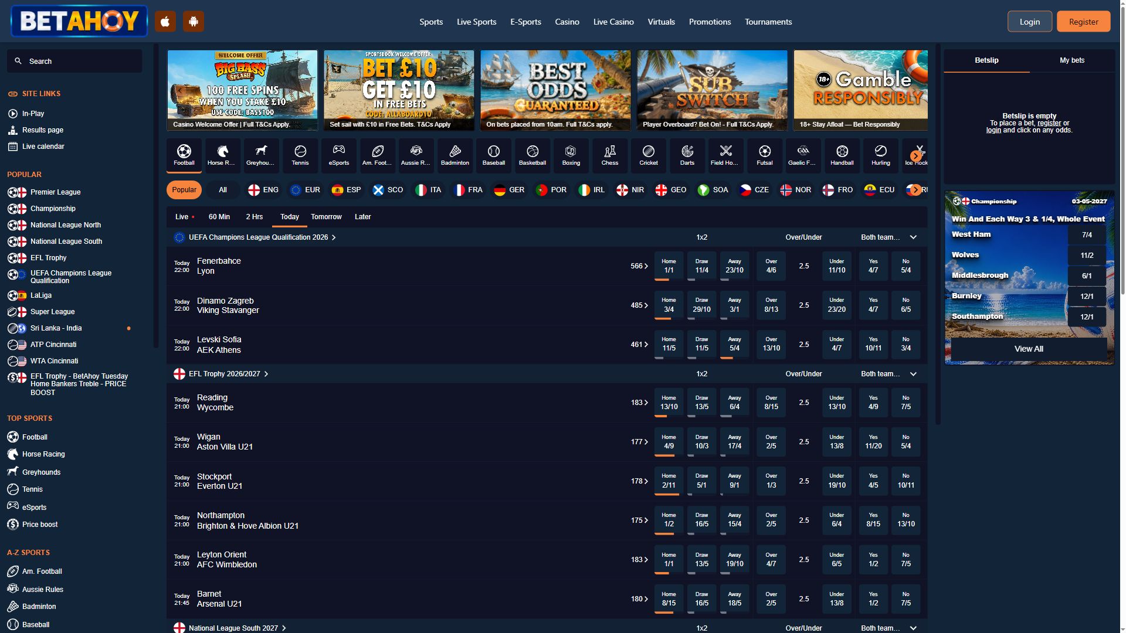Click the sidebar Search field
The image size is (1126, 633).
74,61
